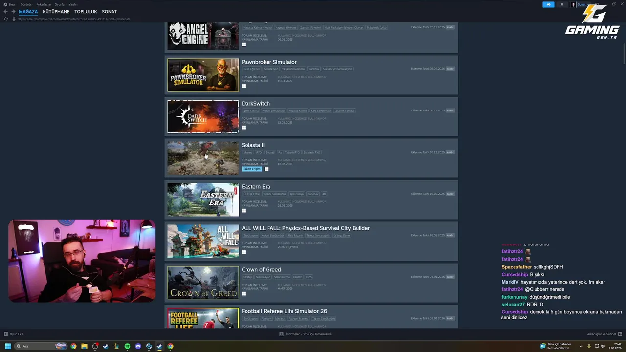Launch Google Chrome from the taskbar
This screenshot has height=352, width=626.
coord(73,346)
